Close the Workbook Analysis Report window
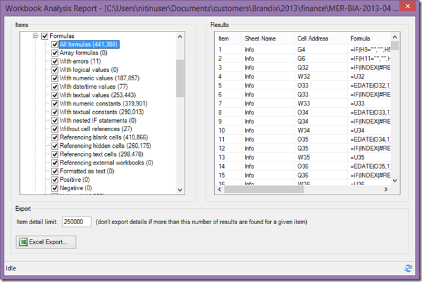Image resolution: width=422 pixels, height=282 pixels. tap(407, 6)
